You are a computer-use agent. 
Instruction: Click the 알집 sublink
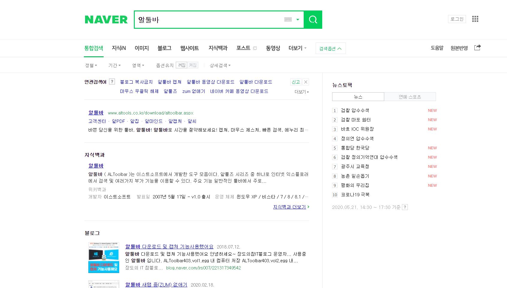click(x=134, y=121)
